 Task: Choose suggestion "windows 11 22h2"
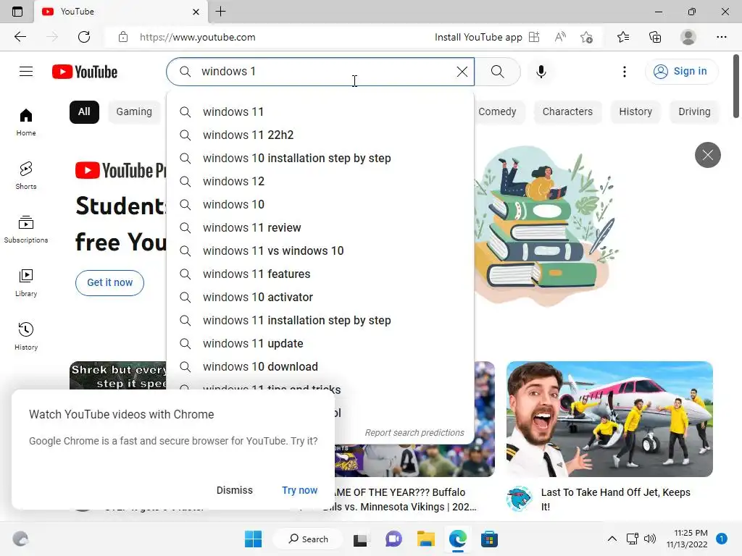pos(320,135)
